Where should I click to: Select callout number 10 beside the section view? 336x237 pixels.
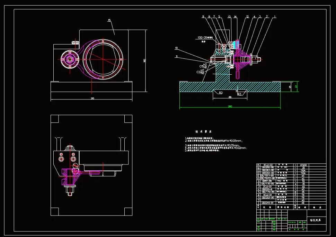coord(176,48)
